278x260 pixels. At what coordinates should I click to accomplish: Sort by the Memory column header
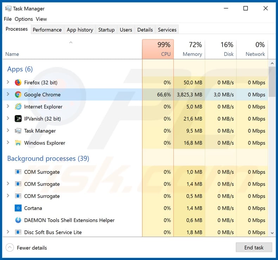[189, 49]
